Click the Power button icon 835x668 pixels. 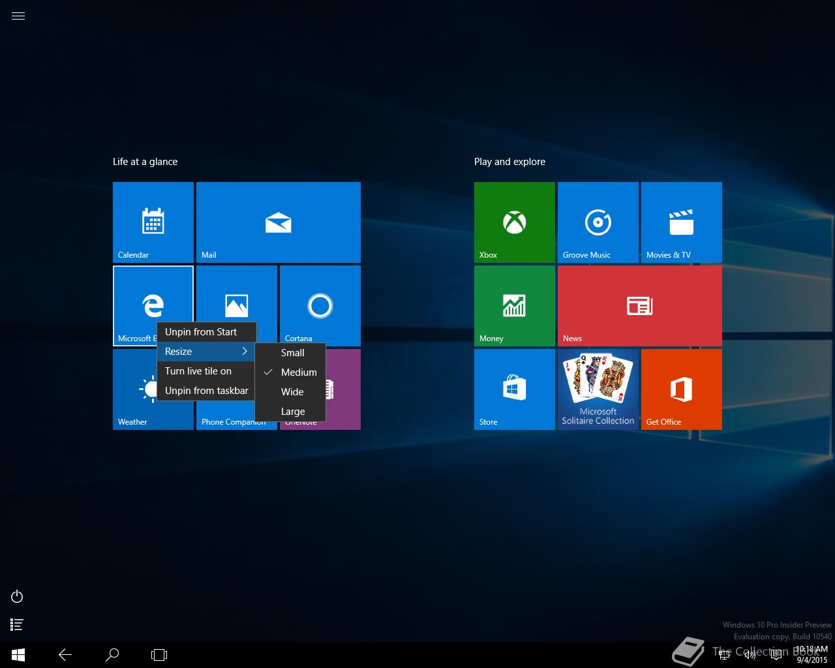[18, 596]
